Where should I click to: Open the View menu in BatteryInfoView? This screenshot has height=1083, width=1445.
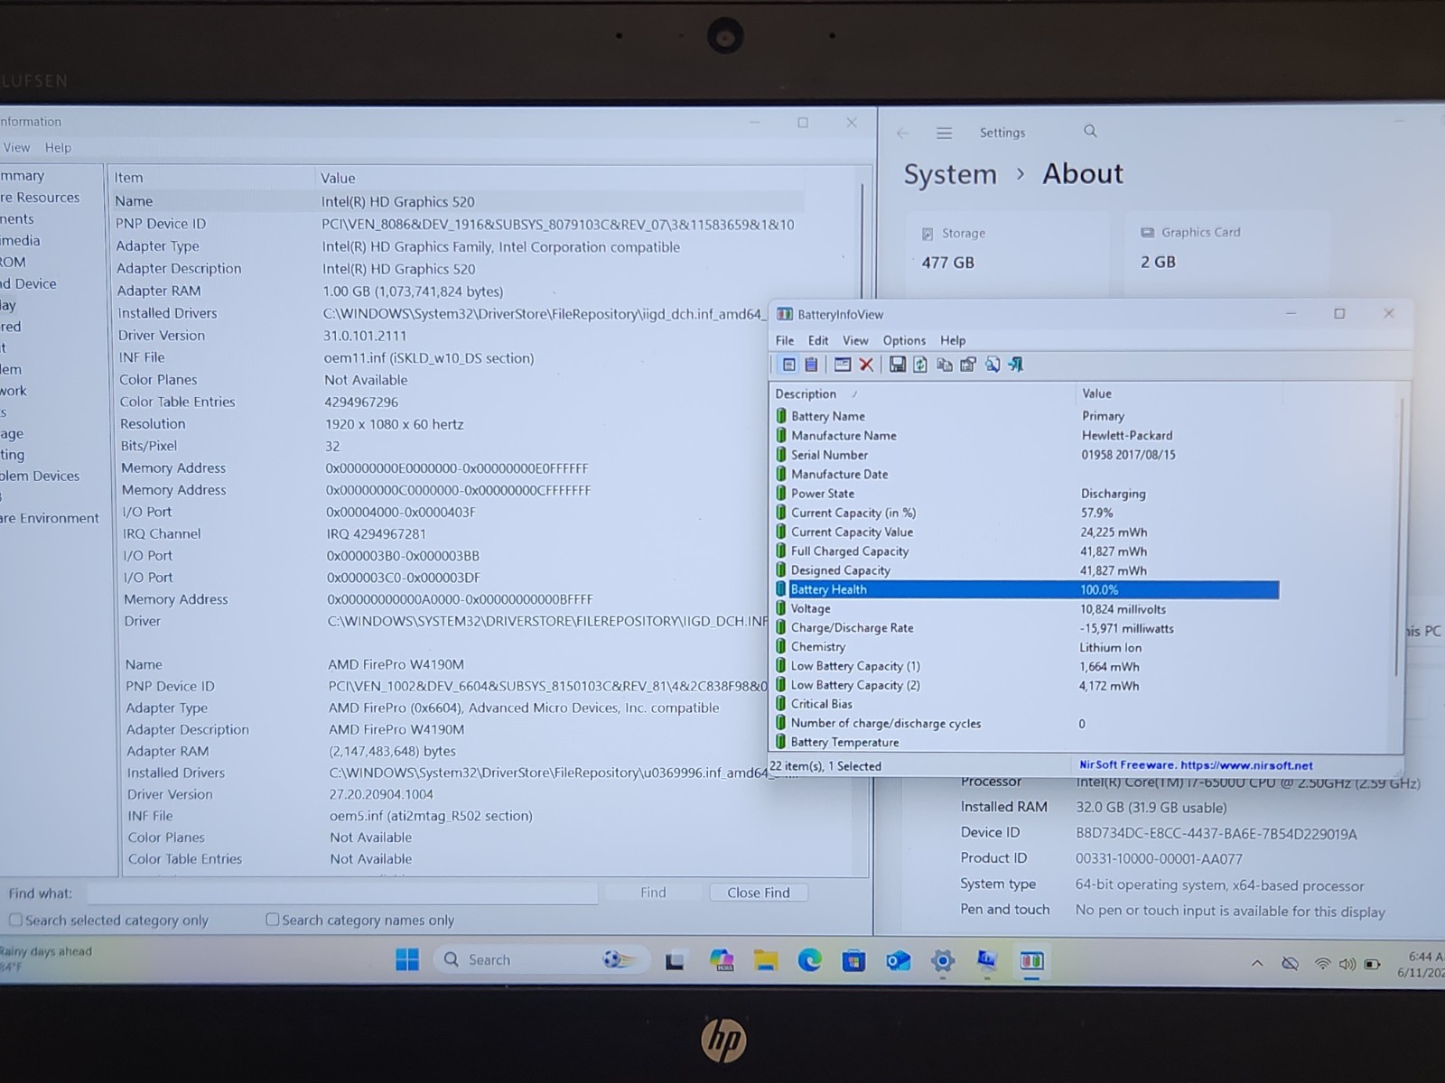point(855,340)
